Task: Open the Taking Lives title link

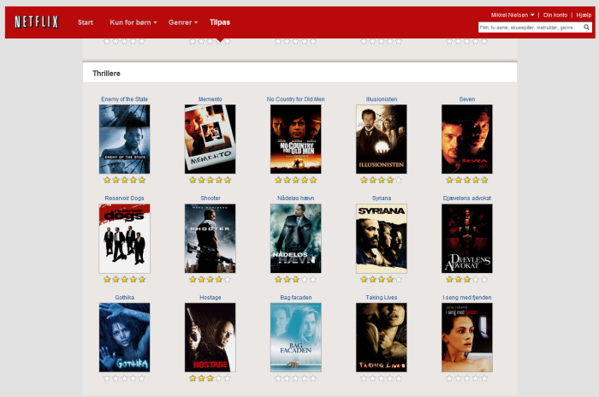Action: (x=382, y=297)
